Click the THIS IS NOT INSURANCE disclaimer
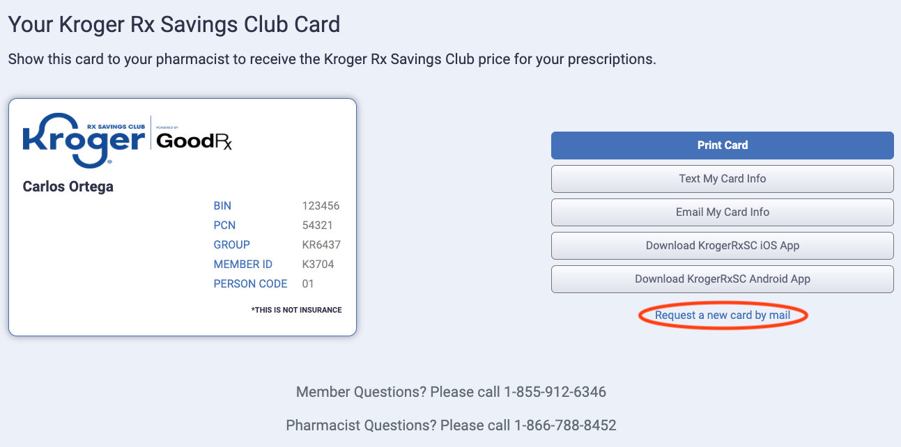The image size is (901, 447). 296,310
